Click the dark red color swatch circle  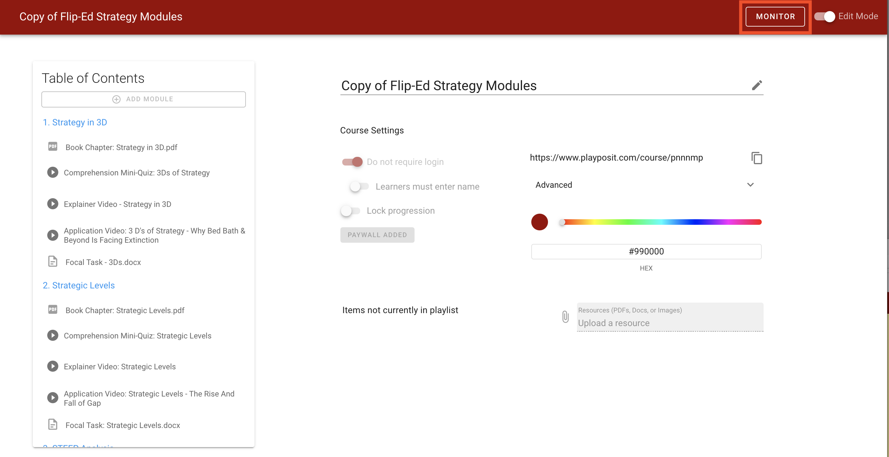point(539,222)
